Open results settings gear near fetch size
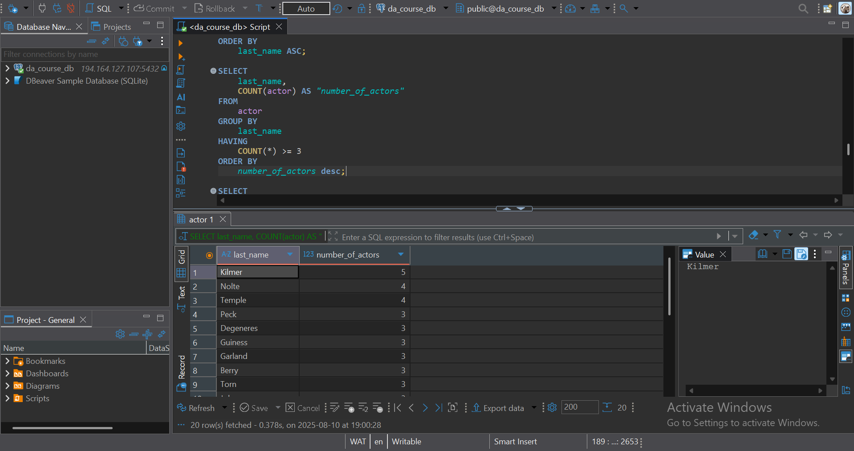854x451 pixels. 552,408
